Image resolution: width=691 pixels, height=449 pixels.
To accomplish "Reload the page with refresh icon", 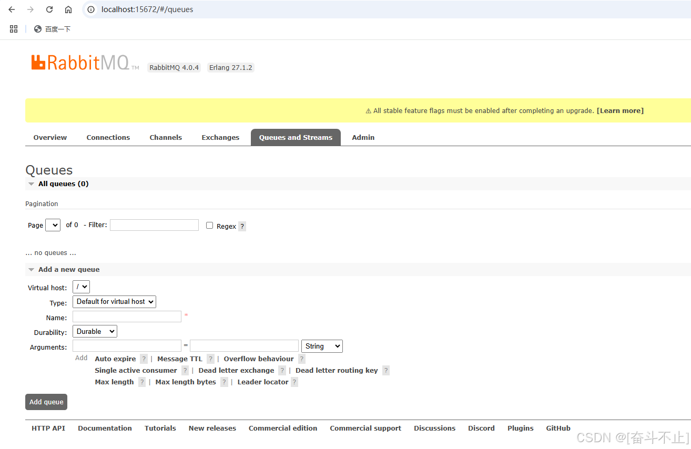I will click(49, 9).
